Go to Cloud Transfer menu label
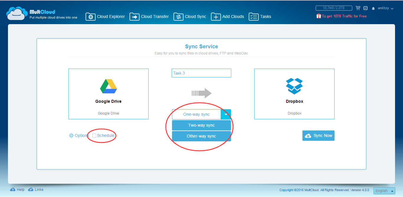This screenshot has width=403, height=197. (155, 16)
